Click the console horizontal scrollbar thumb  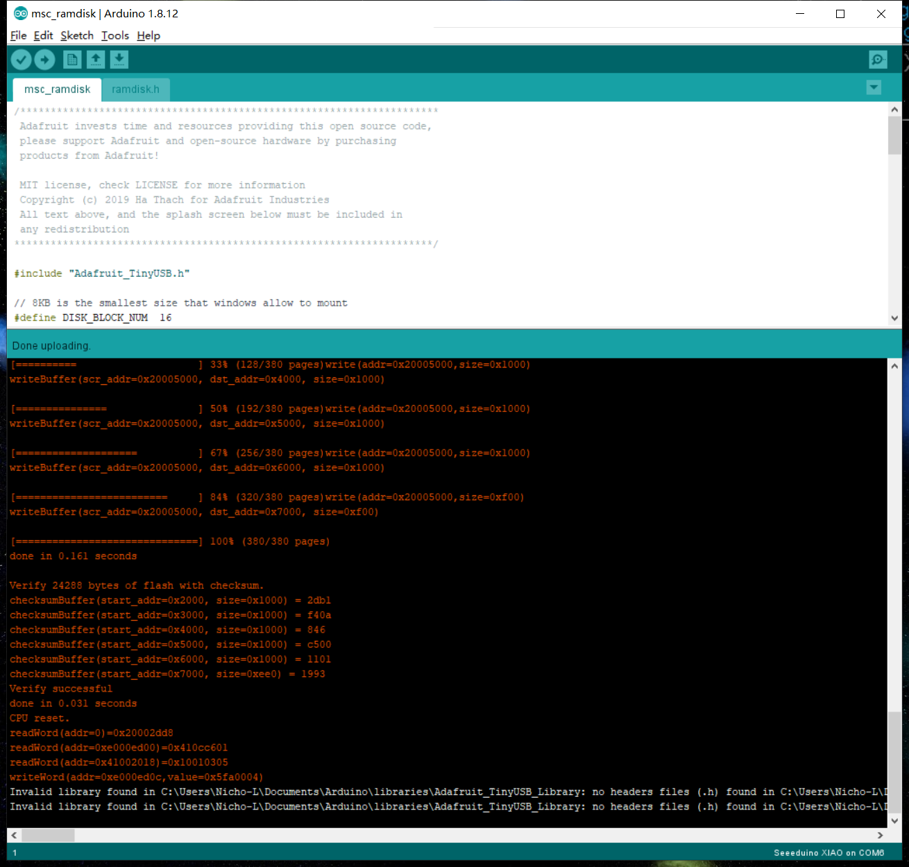pos(48,835)
